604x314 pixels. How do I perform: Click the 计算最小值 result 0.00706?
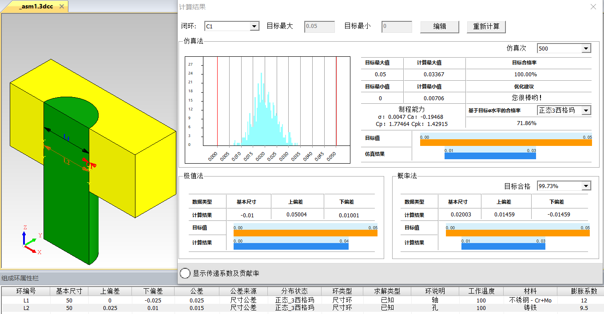click(434, 98)
